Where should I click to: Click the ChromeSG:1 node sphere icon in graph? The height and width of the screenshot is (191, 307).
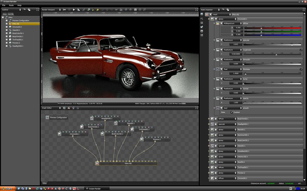(x=60, y=134)
